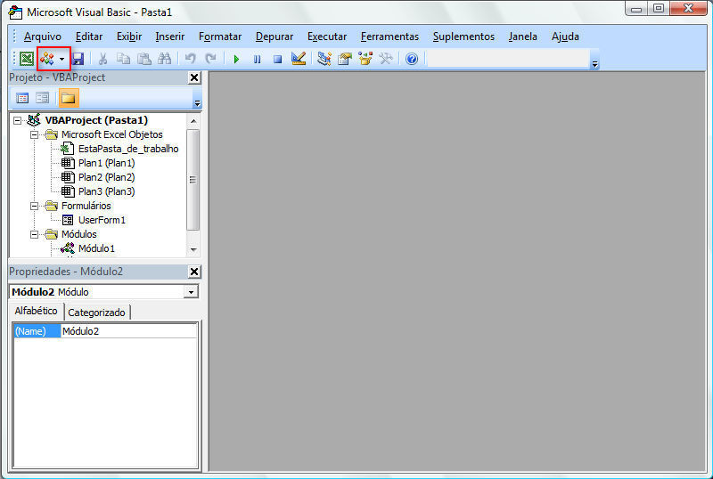The height and width of the screenshot is (479, 713).
Task: Open Properties Window toolbar icon
Action: coord(345,59)
